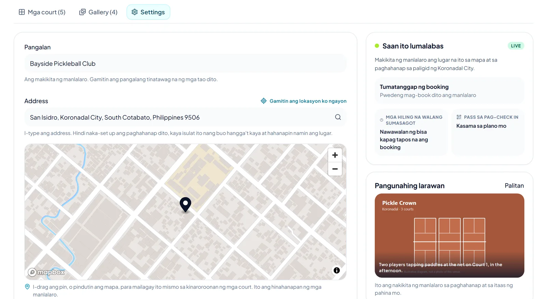Viewport: 547px width, 299px height.
Task: Click the Nawawalan ng bisa kapag tapos text
Action: tap(404, 139)
